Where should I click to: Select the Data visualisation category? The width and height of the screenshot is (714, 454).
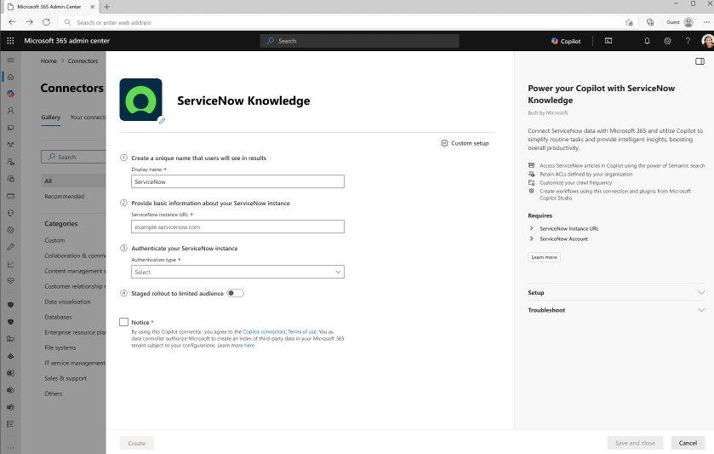point(67,302)
